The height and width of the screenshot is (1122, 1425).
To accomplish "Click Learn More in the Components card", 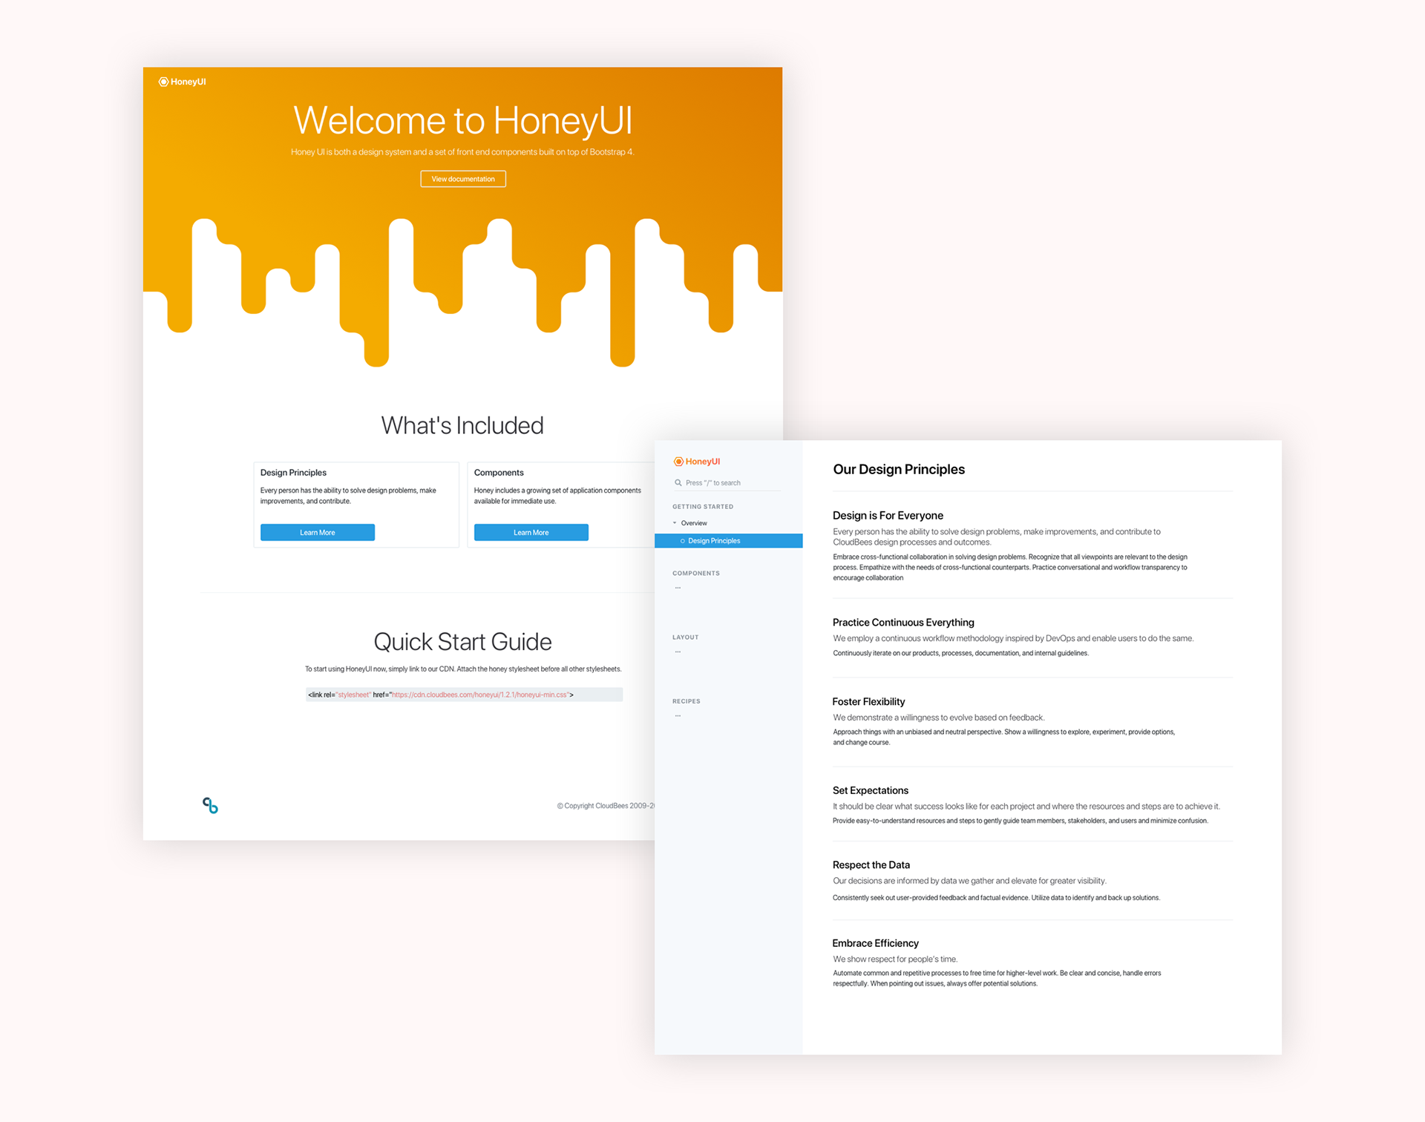I will click(x=531, y=533).
